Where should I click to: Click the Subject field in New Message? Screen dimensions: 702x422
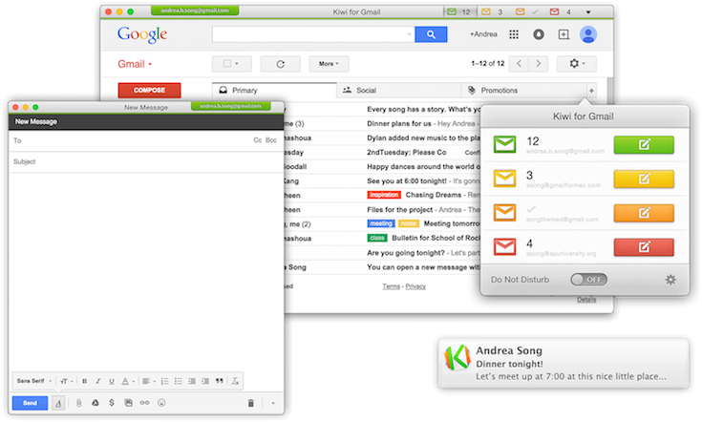pos(146,161)
